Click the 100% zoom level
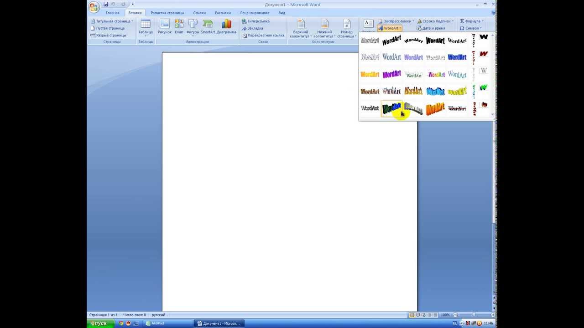The image size is (584, 328). 445,315
